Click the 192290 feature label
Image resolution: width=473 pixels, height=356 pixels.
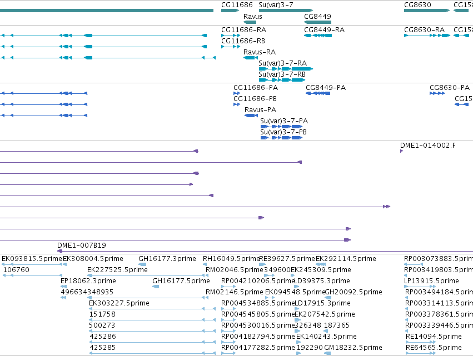click(x=310, y=348)
